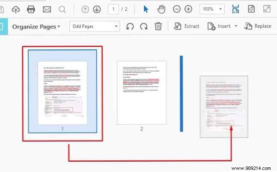Click the upload to cloud icon
The height and width of the screenshot is (172, 277).
(16, 9)
